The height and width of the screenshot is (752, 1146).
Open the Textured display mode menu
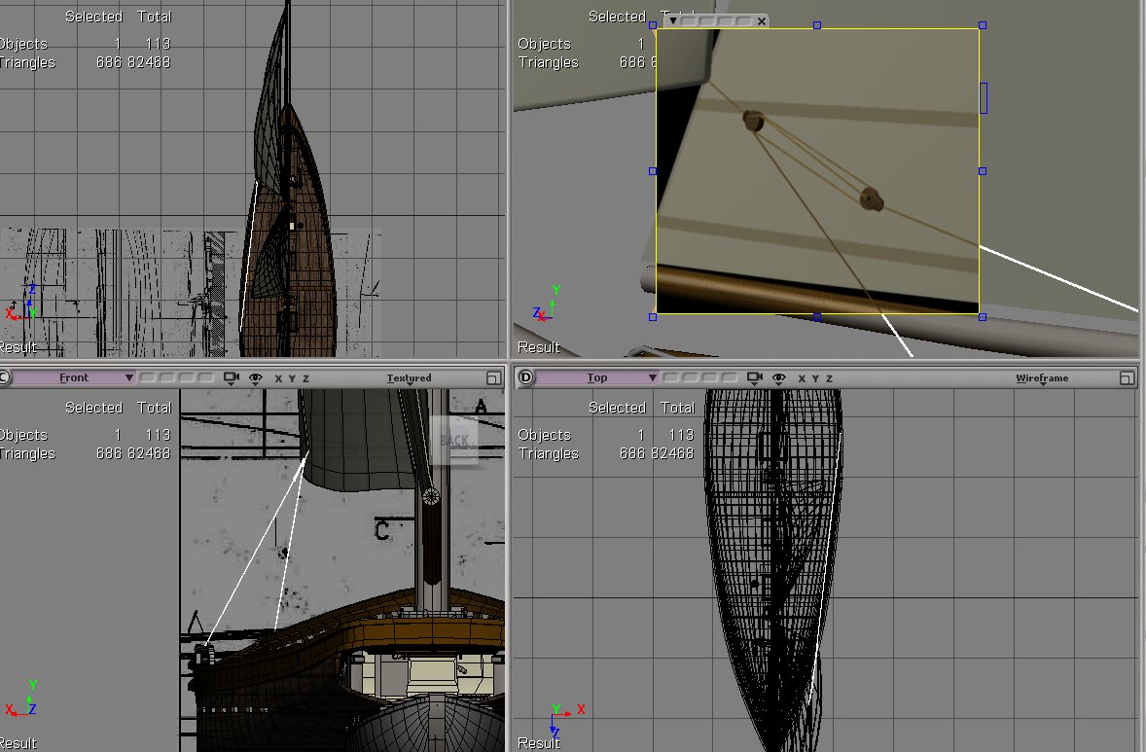coord(409,378)
